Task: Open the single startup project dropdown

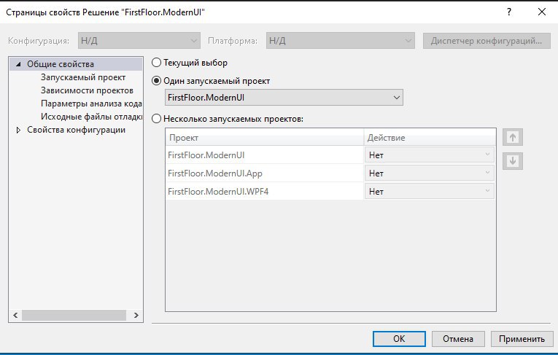Action: point(284,97)
